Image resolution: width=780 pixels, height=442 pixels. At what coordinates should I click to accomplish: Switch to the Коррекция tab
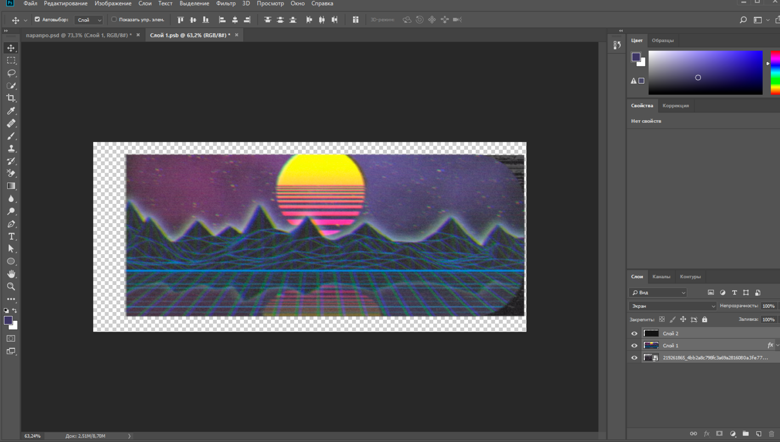pyautogui.click(x=675, y=106)
